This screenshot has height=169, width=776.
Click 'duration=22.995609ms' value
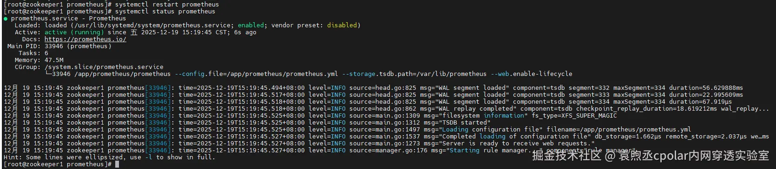click(x=706, y=95)
